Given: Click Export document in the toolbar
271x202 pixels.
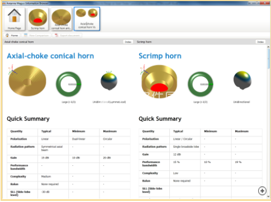Looking at the screenshot, I should tap(67, 35).
